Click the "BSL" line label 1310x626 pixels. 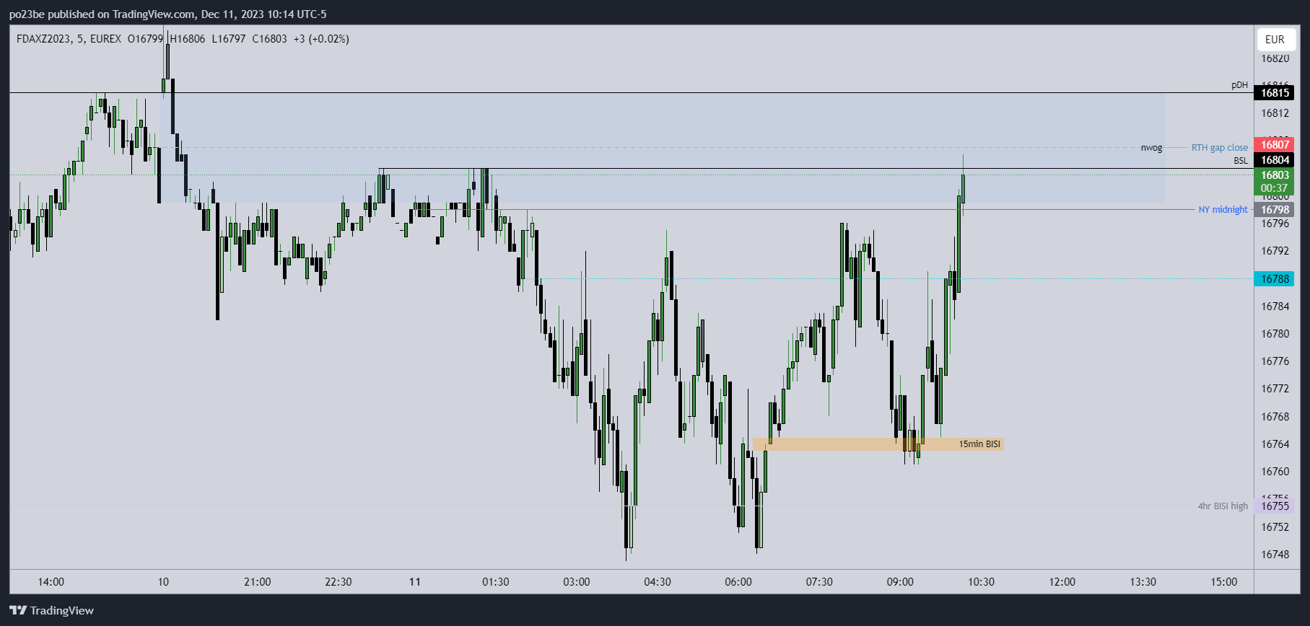[x=1240, y=161]
